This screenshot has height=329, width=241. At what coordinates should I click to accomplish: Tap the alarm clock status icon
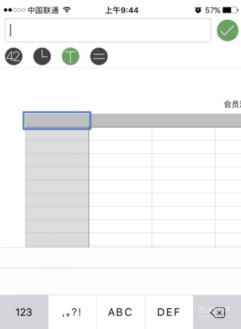pos(198,10)
